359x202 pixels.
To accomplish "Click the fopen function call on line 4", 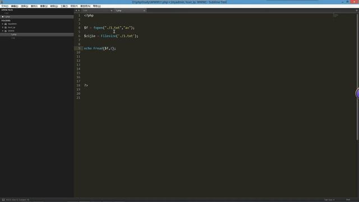I will (x=98, y=27).
